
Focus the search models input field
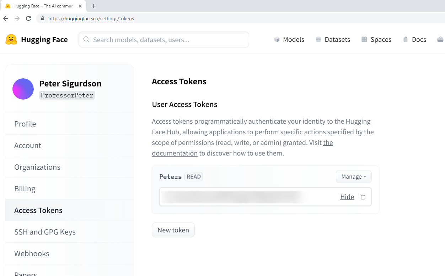coord(164,40)
